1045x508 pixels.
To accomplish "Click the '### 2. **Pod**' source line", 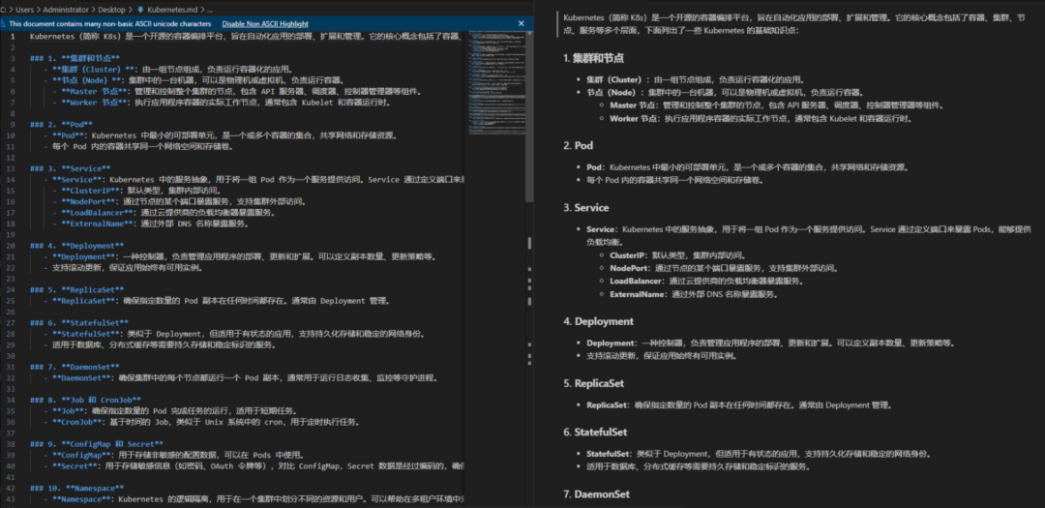I will pyautogui.click(x=61, y=124).
